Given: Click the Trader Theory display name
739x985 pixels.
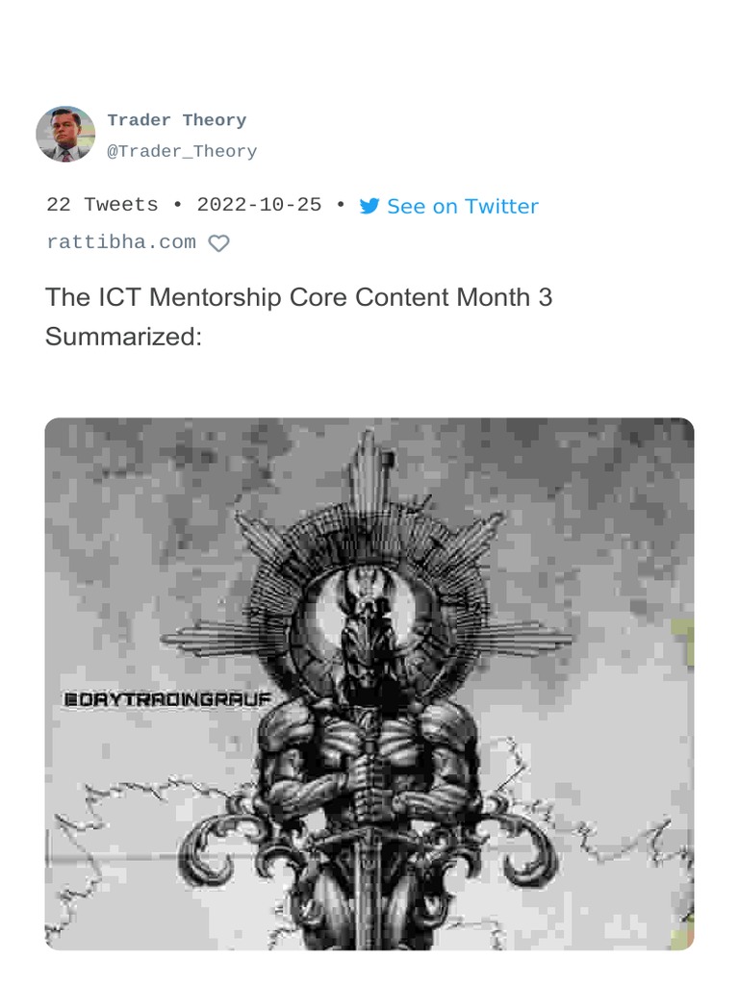Looking at the screenshot, I should pyautogui.click(x=177, y=120).
